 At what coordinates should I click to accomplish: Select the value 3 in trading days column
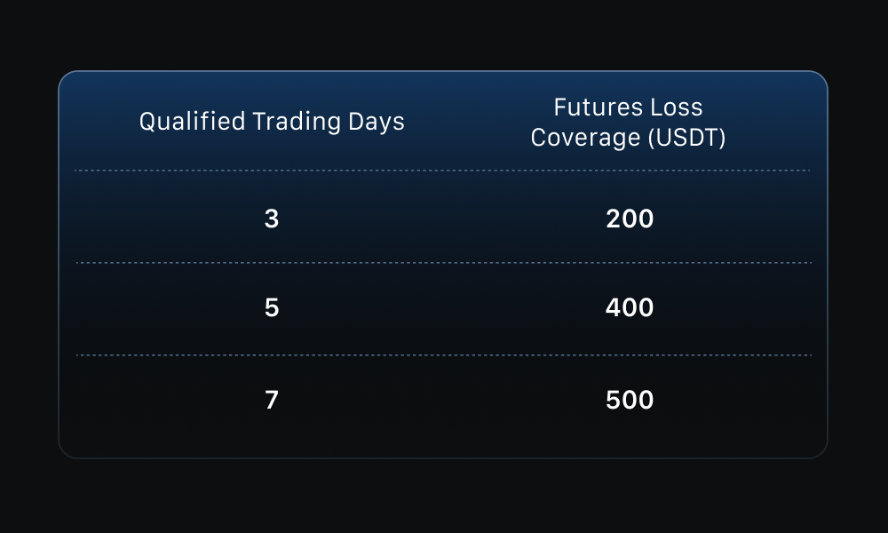coord(272,219)
